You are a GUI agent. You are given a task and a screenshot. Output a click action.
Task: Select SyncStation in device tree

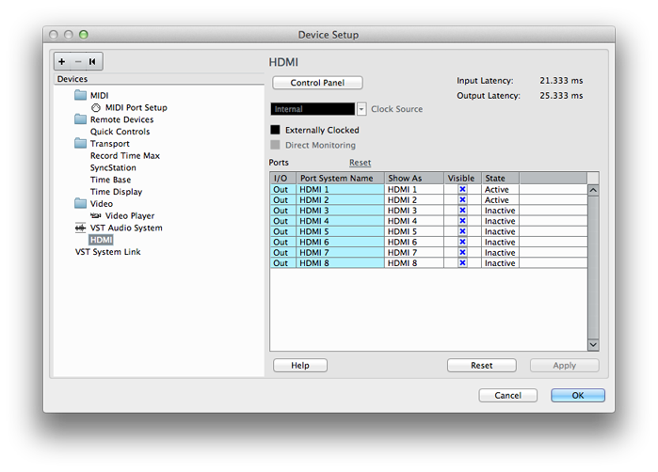pos(113,167)
